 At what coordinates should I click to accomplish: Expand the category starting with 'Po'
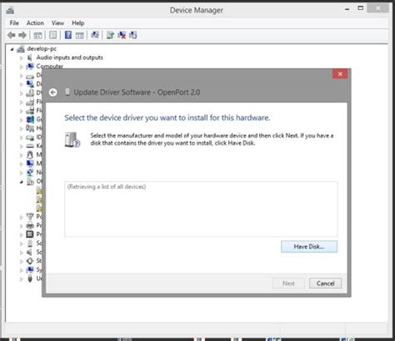click(21, 217)
